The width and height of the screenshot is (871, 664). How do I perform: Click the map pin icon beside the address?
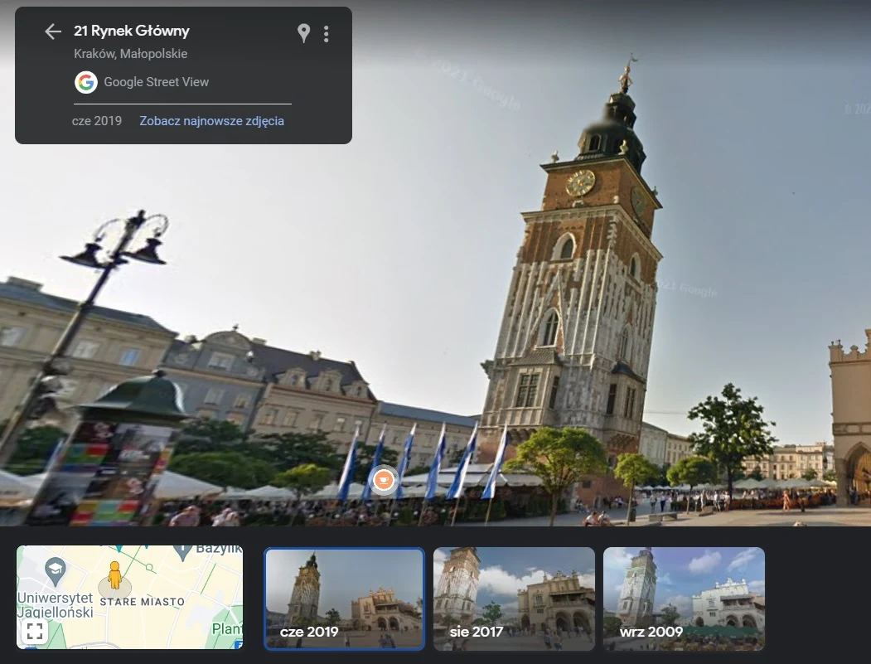pos(302,33)
